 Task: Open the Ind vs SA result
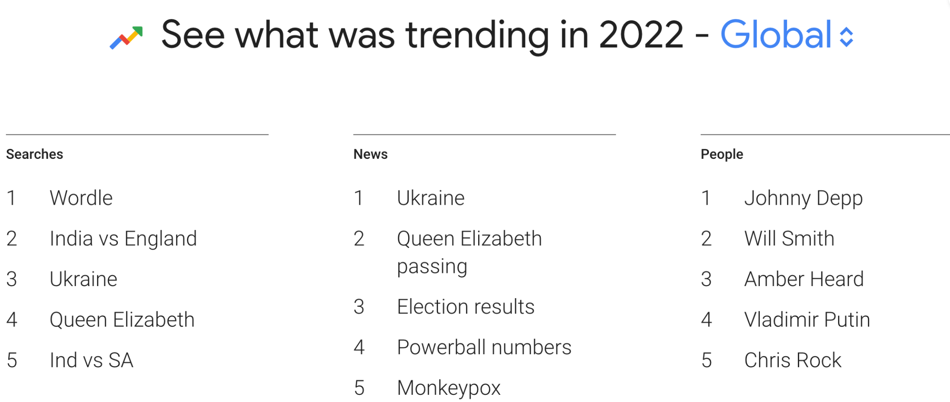coord(92,360)
